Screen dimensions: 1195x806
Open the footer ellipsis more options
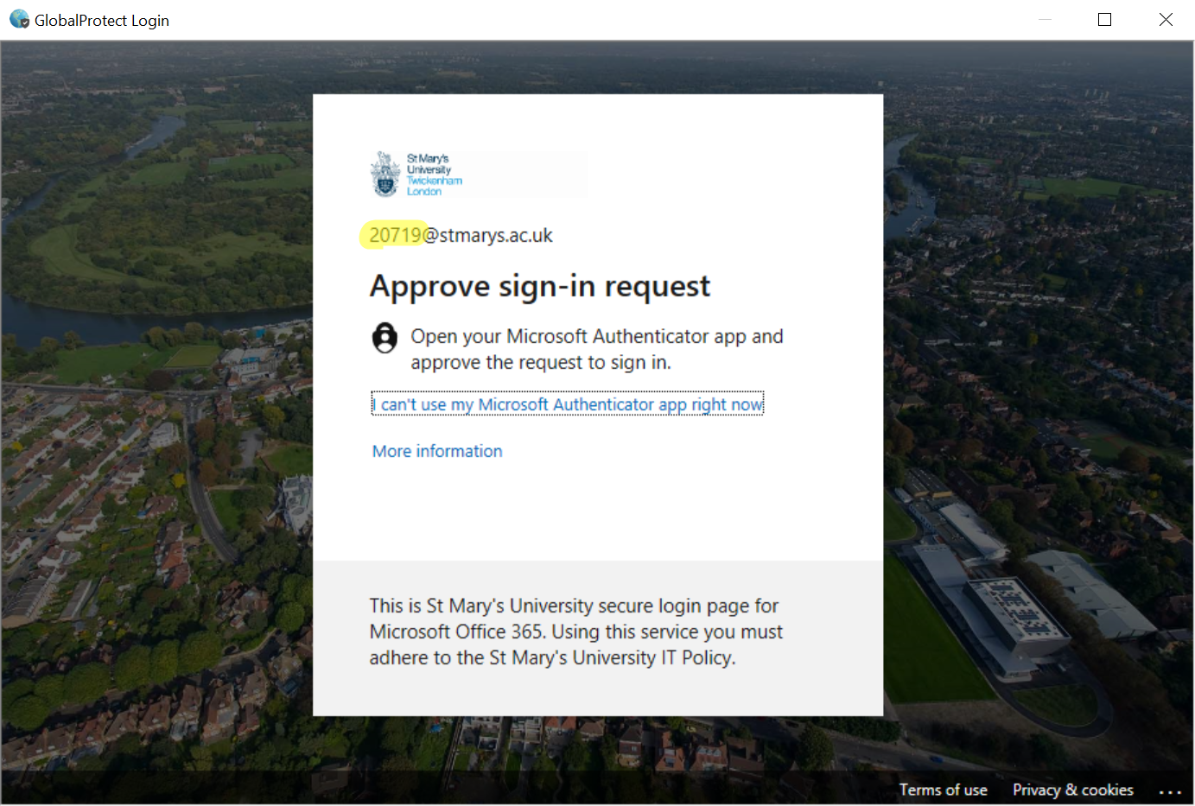click(1170, 791)
